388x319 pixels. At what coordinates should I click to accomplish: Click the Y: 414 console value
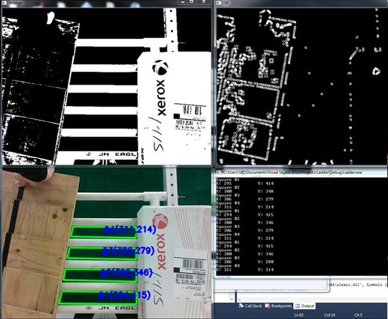(266, 184)
